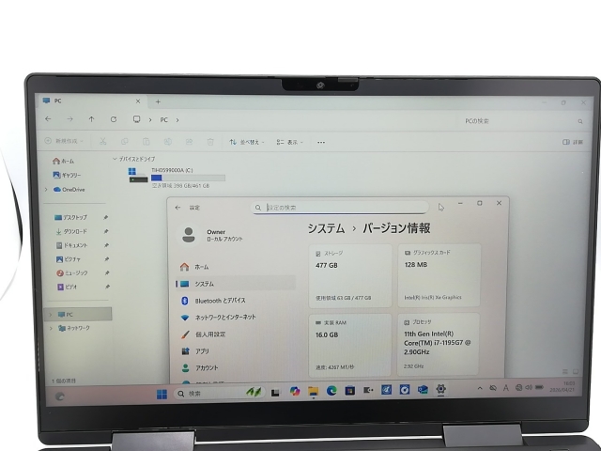Viewport: 601px width, 451px height.
Task: Open ピクチャ quick access folder
Action: pyautogui.click(x=69, y=259)
